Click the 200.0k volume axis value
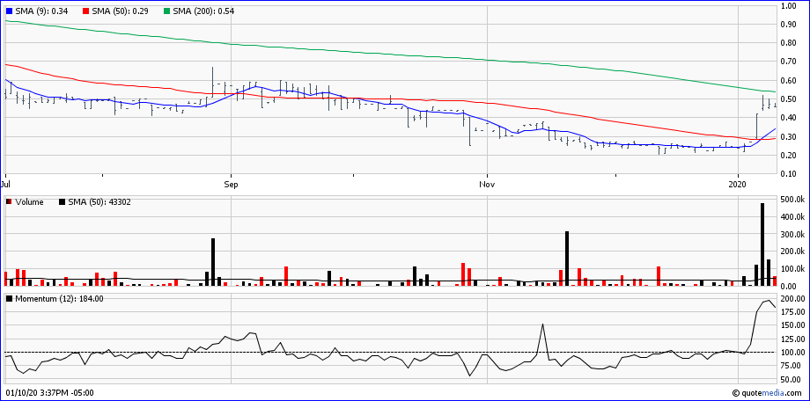 (x=792, y=252)
